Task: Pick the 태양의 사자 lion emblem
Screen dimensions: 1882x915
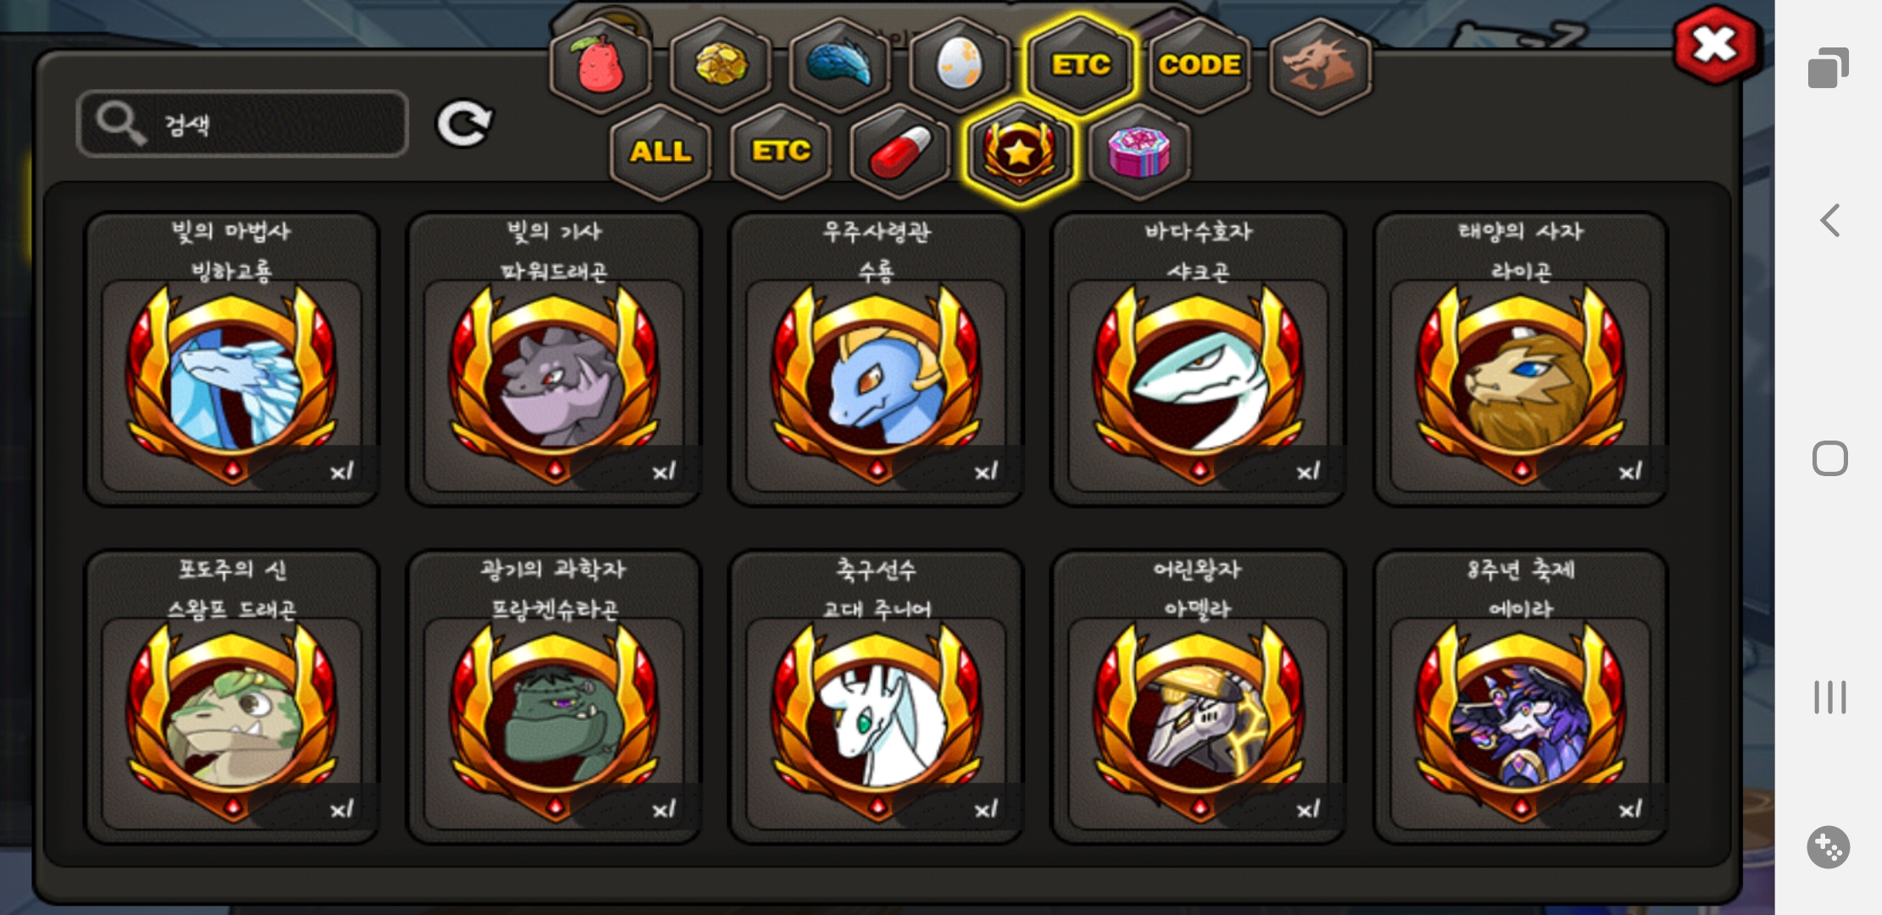Action: click(1521, 359)
